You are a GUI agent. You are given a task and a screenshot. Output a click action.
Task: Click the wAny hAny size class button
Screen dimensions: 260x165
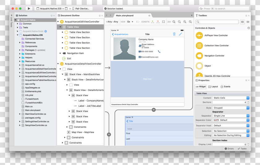pyautogui.click(x=112, y=22)
